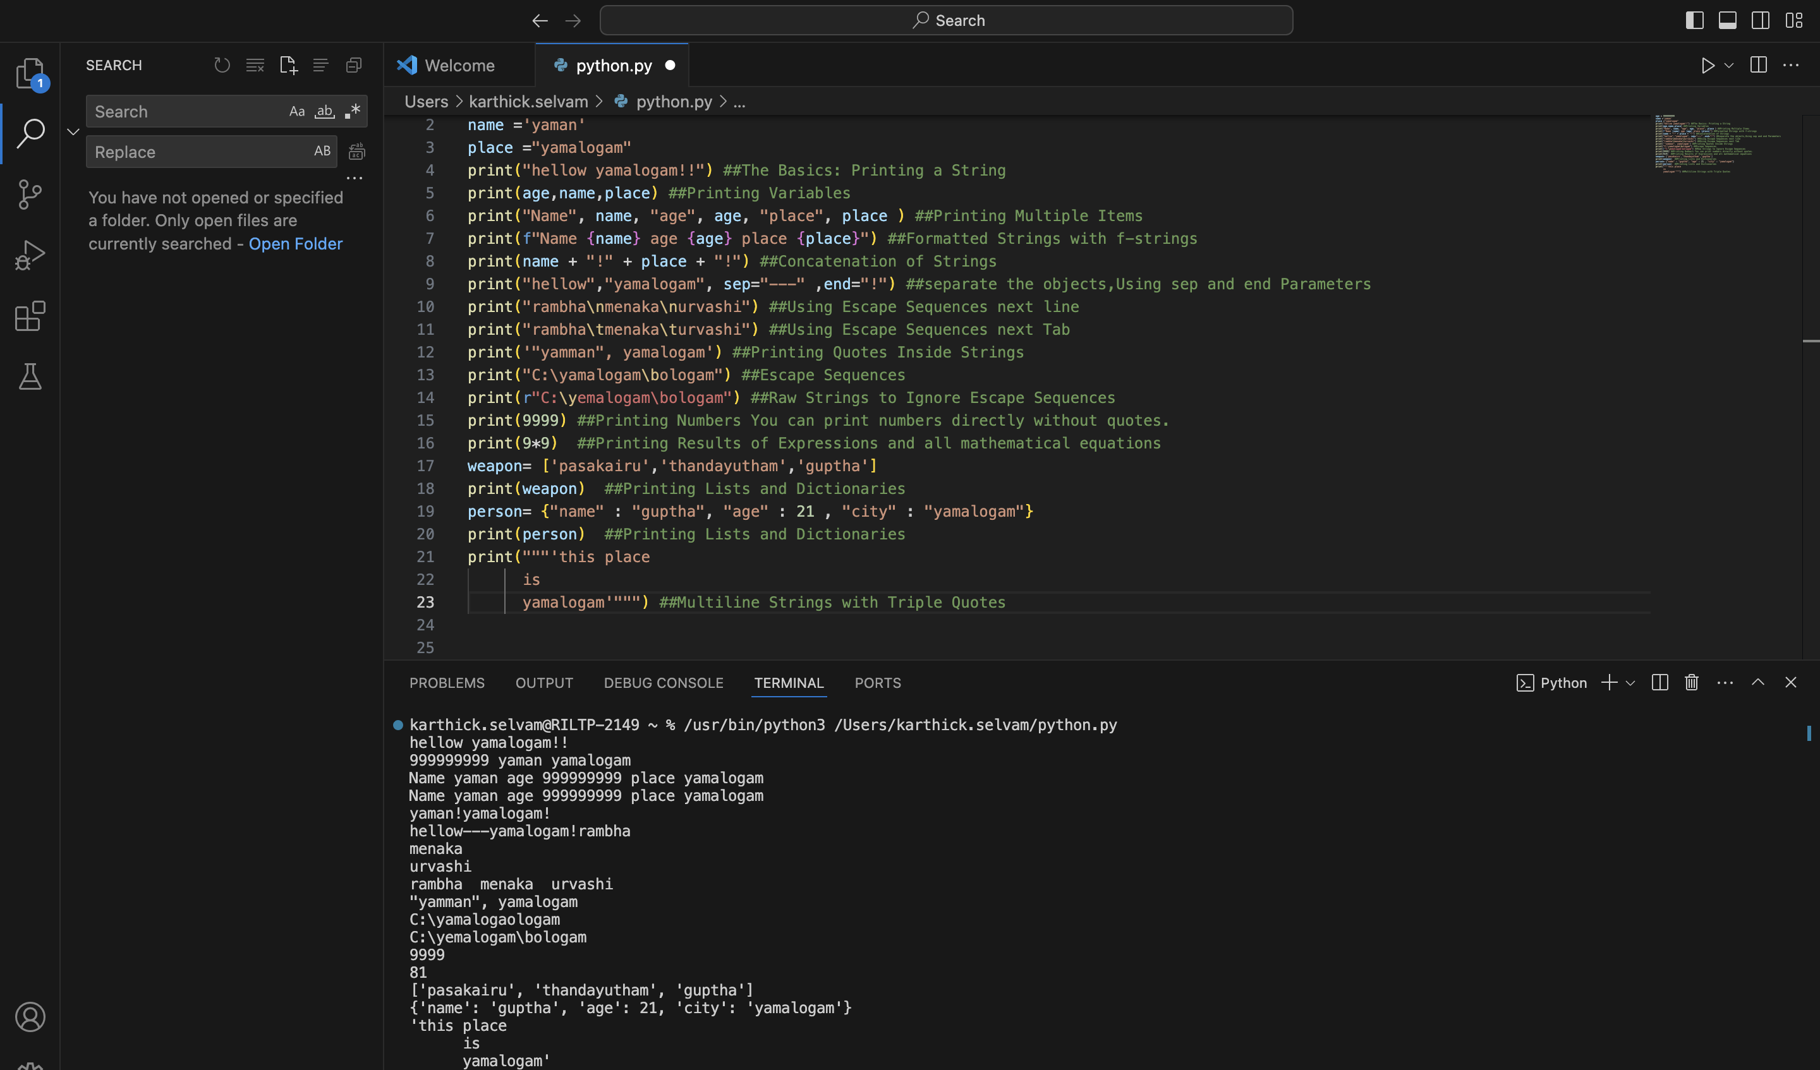Open the Explorer view in activity bar

[x=30, y=73]
